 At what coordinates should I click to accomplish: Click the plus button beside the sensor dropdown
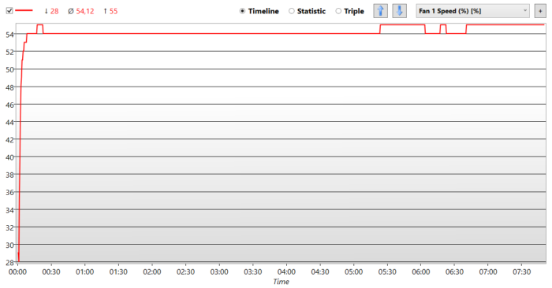click(540, 11)
